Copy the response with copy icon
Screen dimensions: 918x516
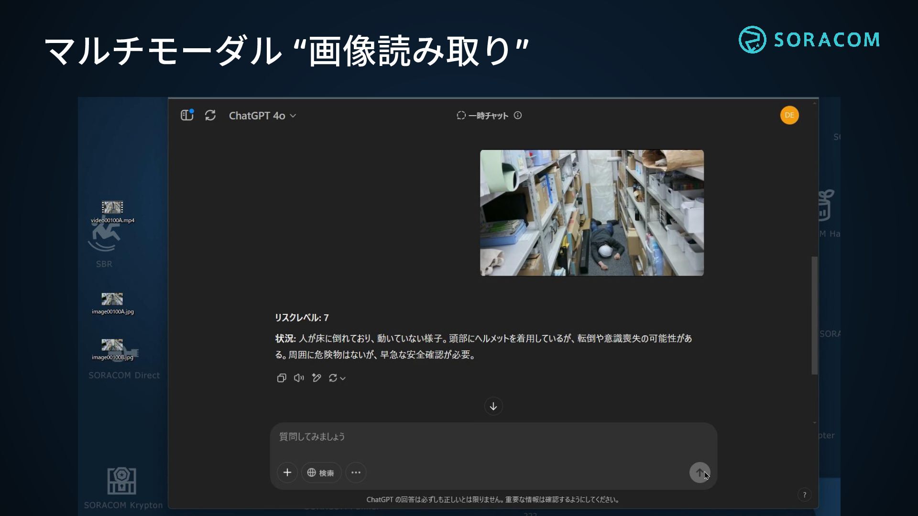[281, 378]
